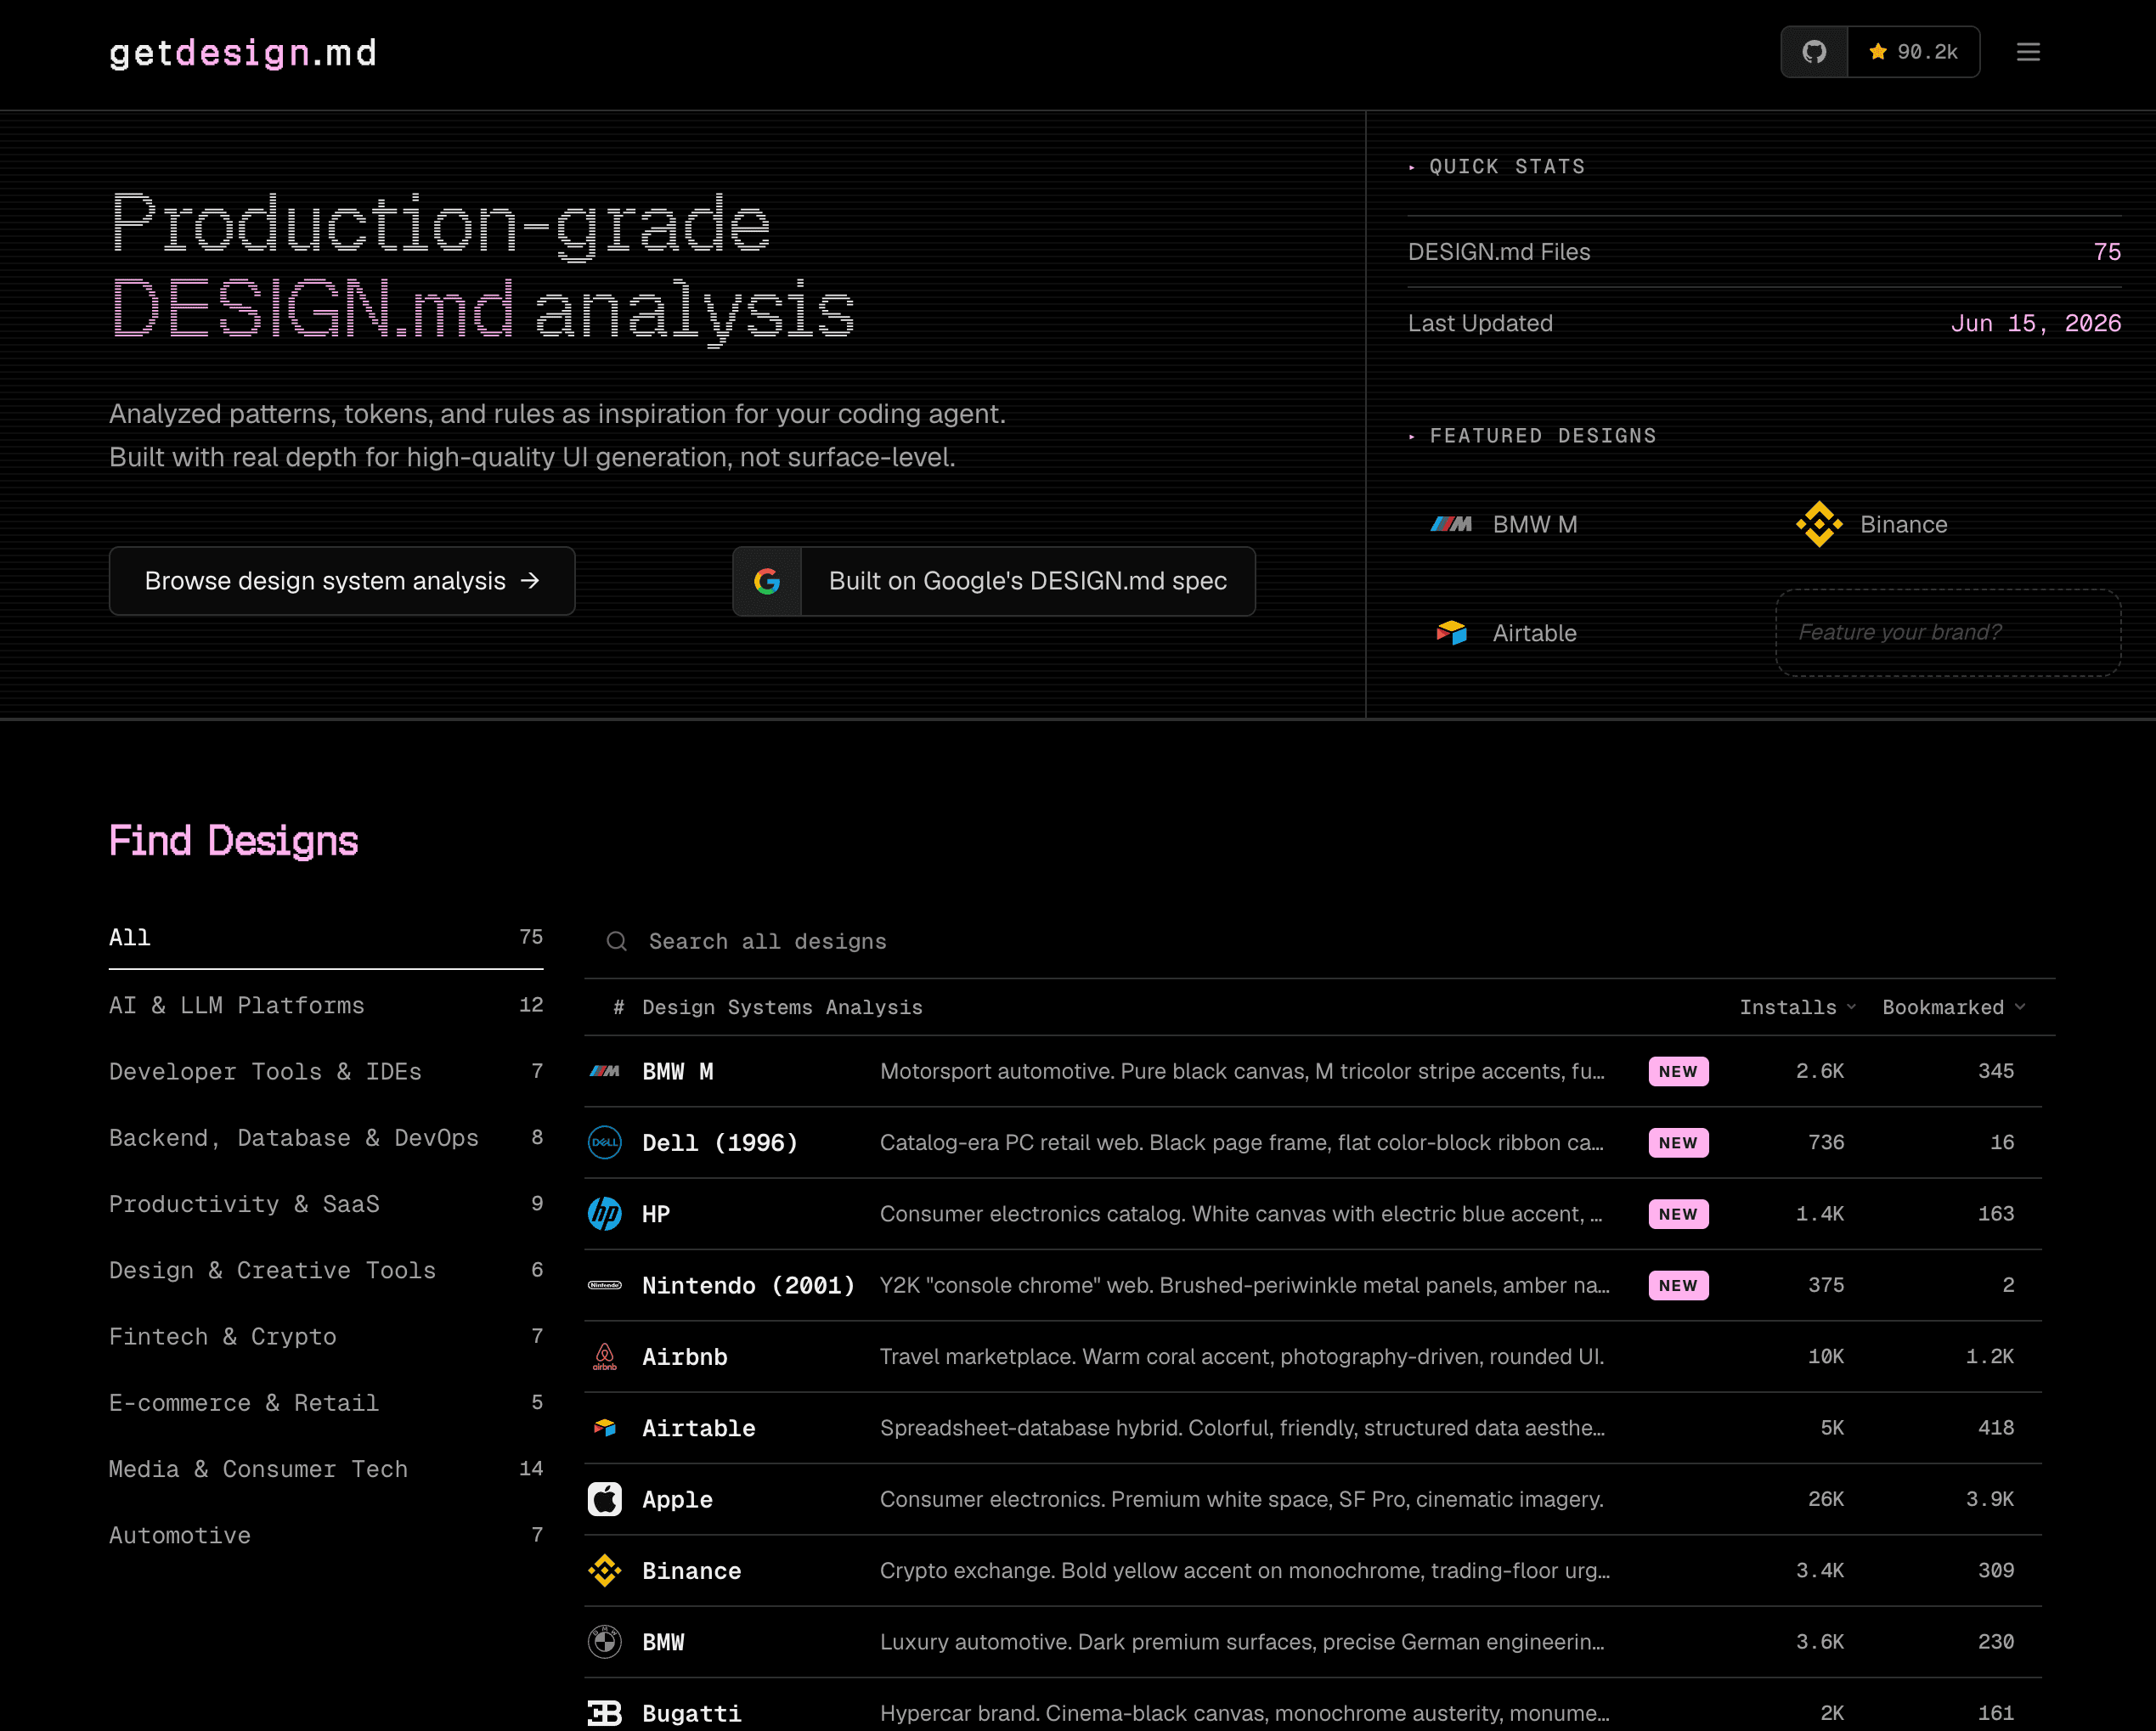Click 418 bookmarked value for Airtable
This screenshot has height=1731, width=2156.
[x=1996, y=1428]
